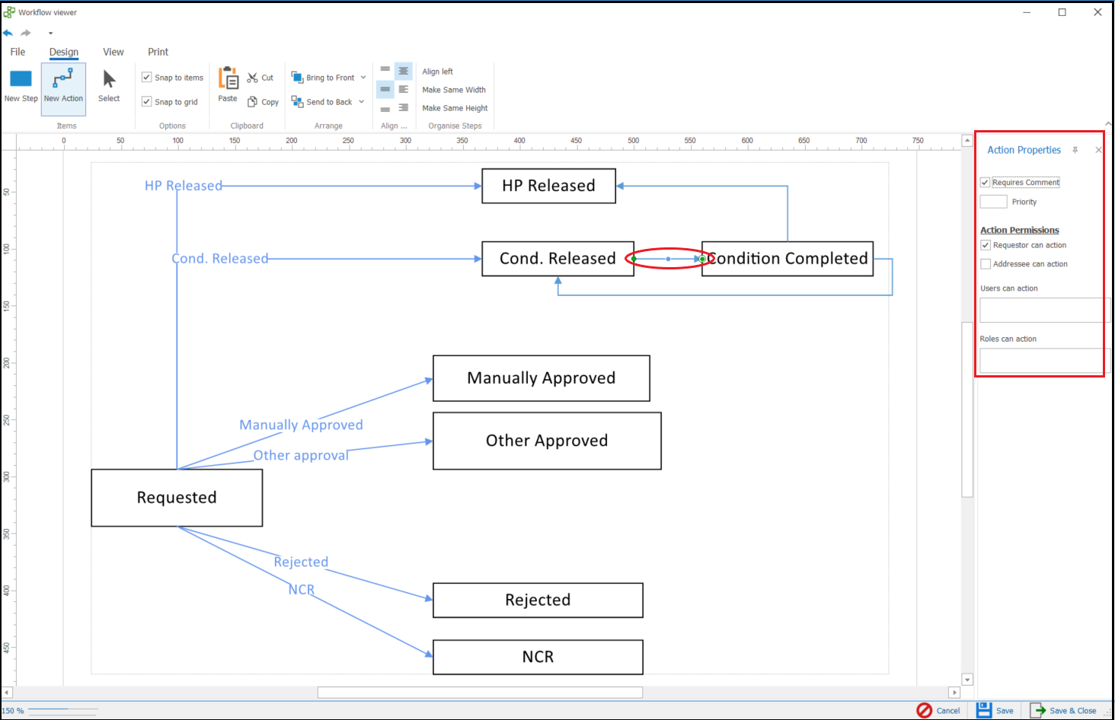This screenshot has width=1115, height=720.
Task: Switch to the Print tab
Action: pyautogui.click(x=158, y=52)
